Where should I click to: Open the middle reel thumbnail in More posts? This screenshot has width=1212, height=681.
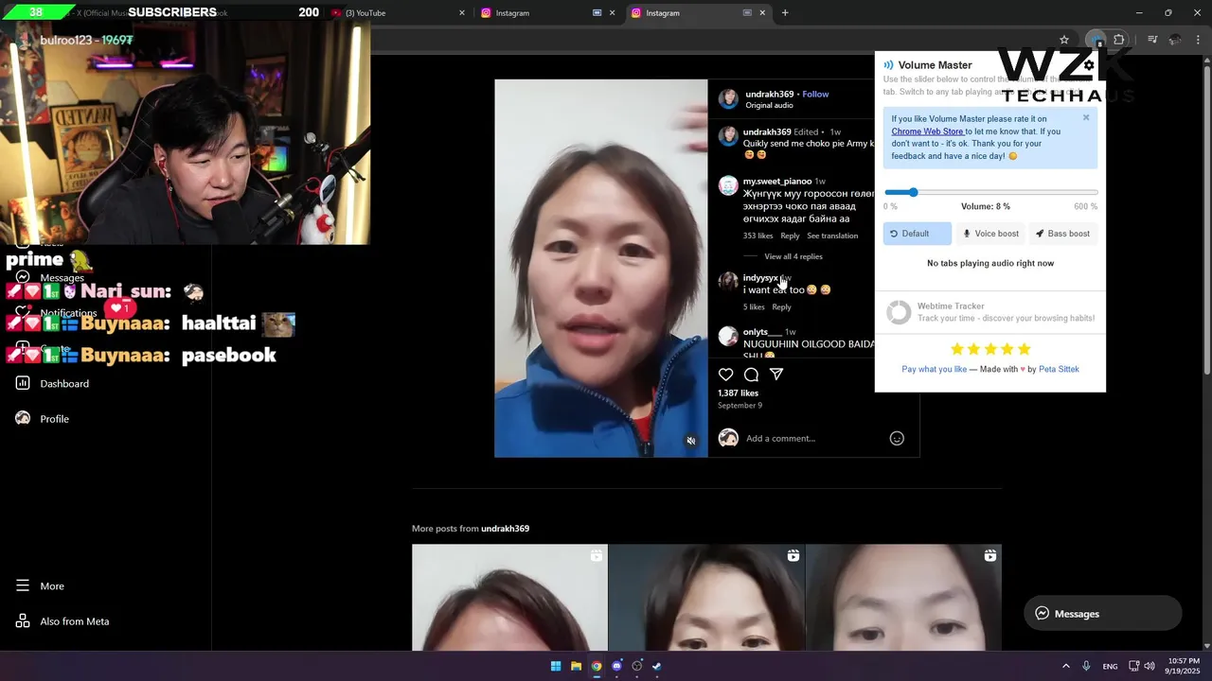(706, 598)
